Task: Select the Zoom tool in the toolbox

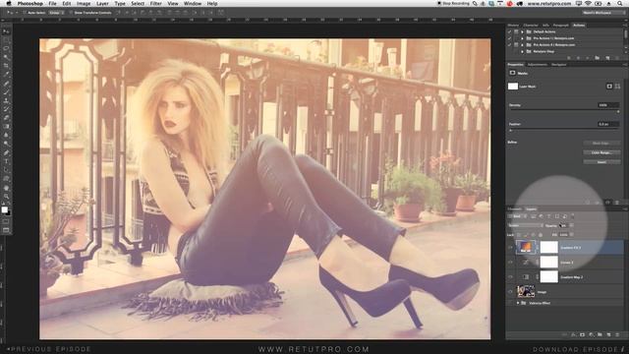Action: [6, 197]
